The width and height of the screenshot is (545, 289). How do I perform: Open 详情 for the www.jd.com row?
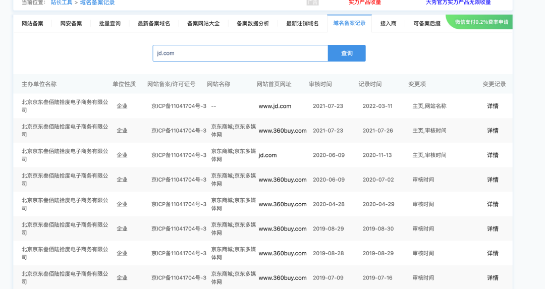pyautogui.click(x=493, y=106)
